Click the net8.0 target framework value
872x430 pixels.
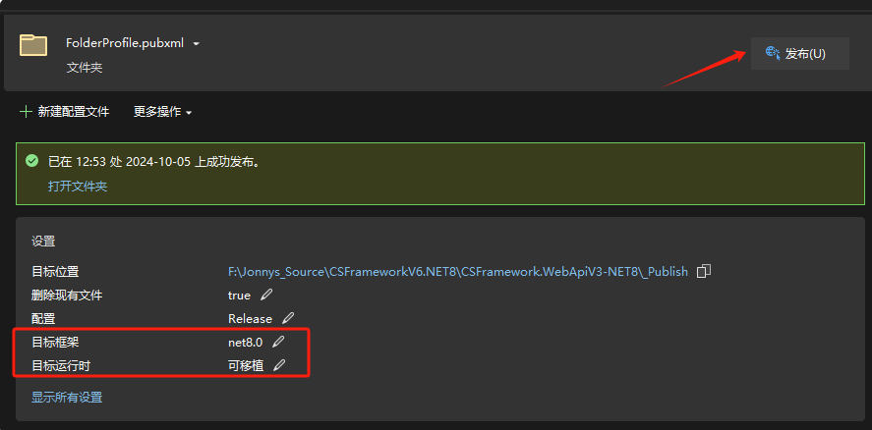246,342
